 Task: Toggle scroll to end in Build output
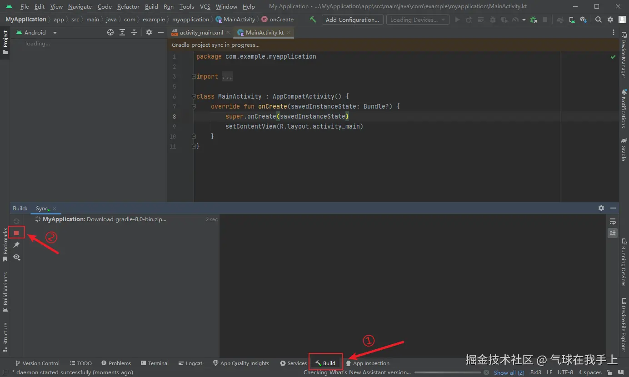click(x=613, y=233)
